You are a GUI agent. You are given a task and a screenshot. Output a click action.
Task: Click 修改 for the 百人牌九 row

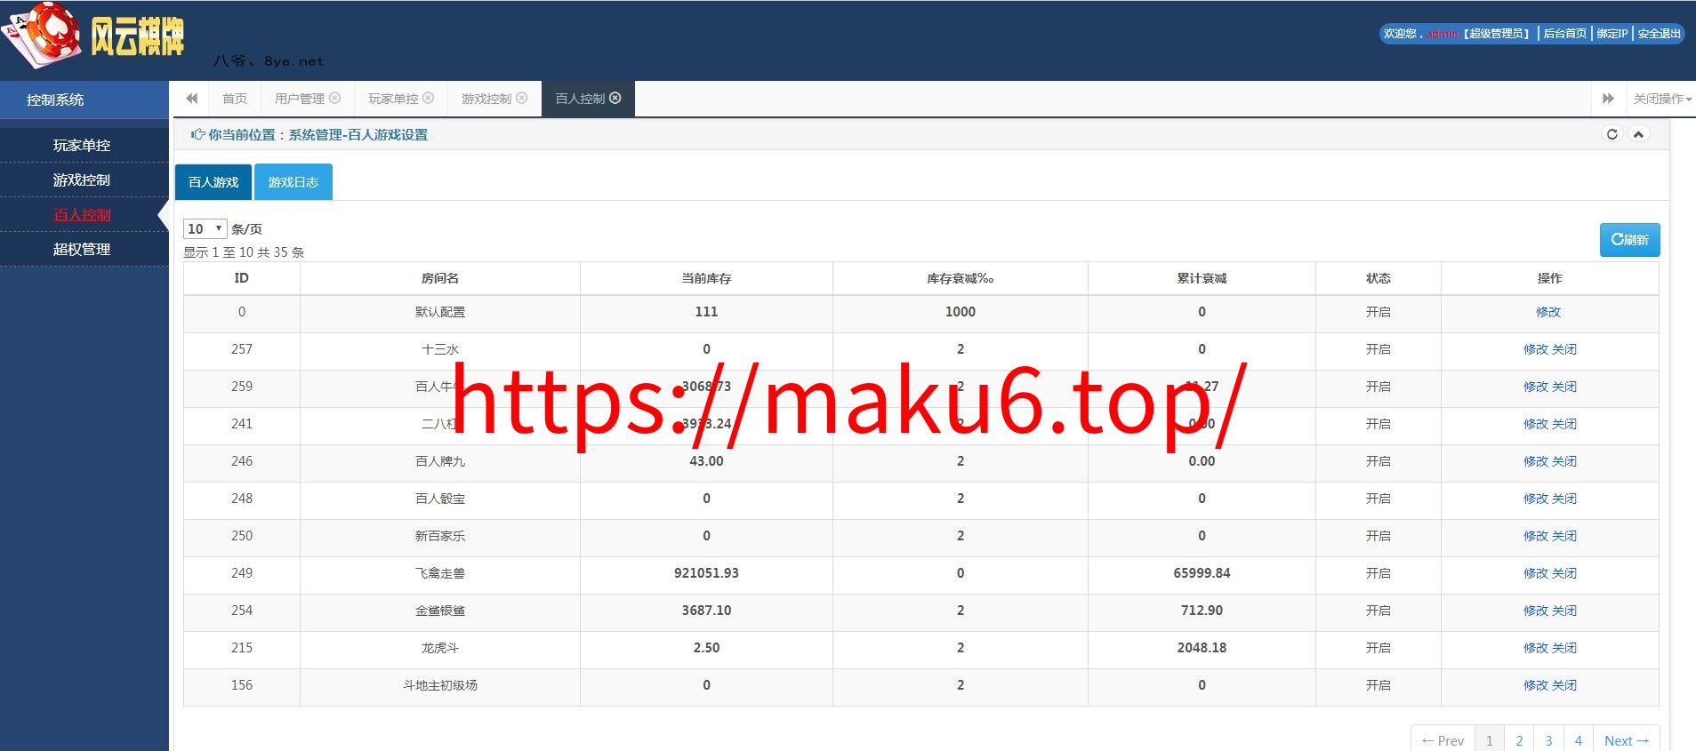point(1536,461)
